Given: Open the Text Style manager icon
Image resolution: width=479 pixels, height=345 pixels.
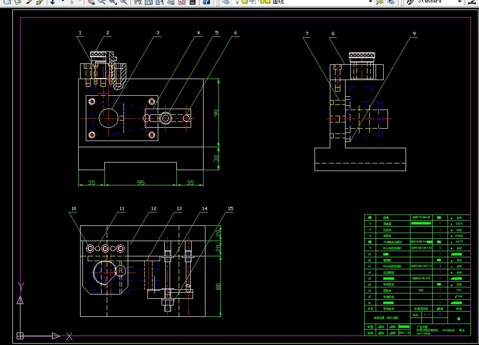Looking at the screenshot, I should [410, 2].
